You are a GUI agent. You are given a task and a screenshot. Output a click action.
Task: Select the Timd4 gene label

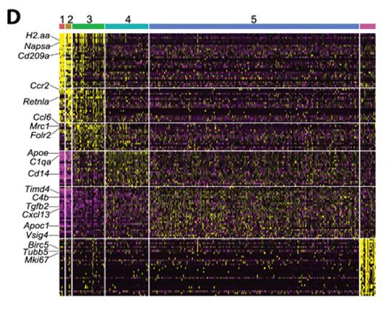(x=37, y=189)
